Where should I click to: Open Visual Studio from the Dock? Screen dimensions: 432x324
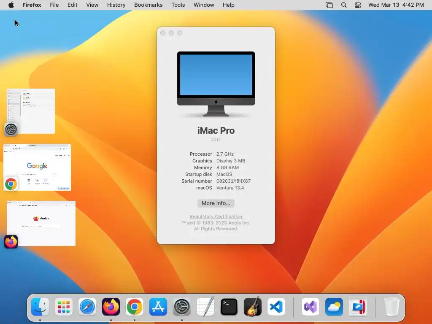click(310, 307)
